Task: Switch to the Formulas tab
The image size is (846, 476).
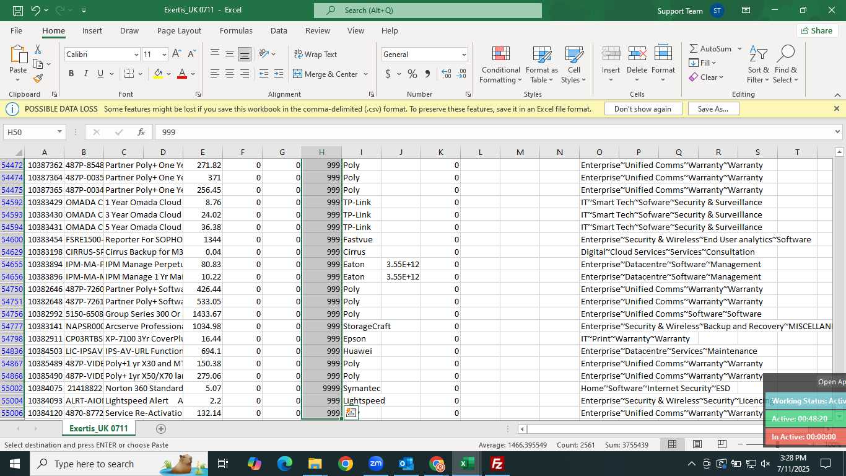Action: click(236, 30)
